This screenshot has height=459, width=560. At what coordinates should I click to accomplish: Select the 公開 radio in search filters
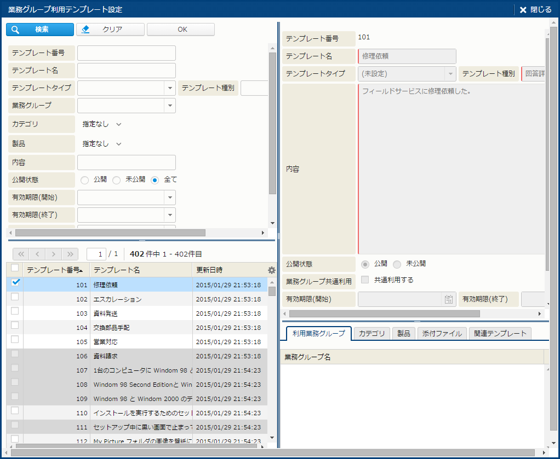coord(85,180)
